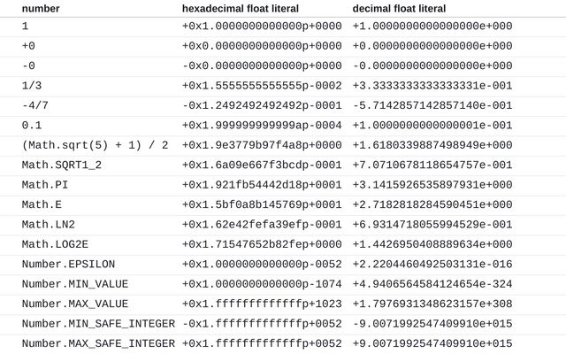Select the Math.SQRT1_2 cell
Viewport: 566px width, 354px height.
coord(62,165)
